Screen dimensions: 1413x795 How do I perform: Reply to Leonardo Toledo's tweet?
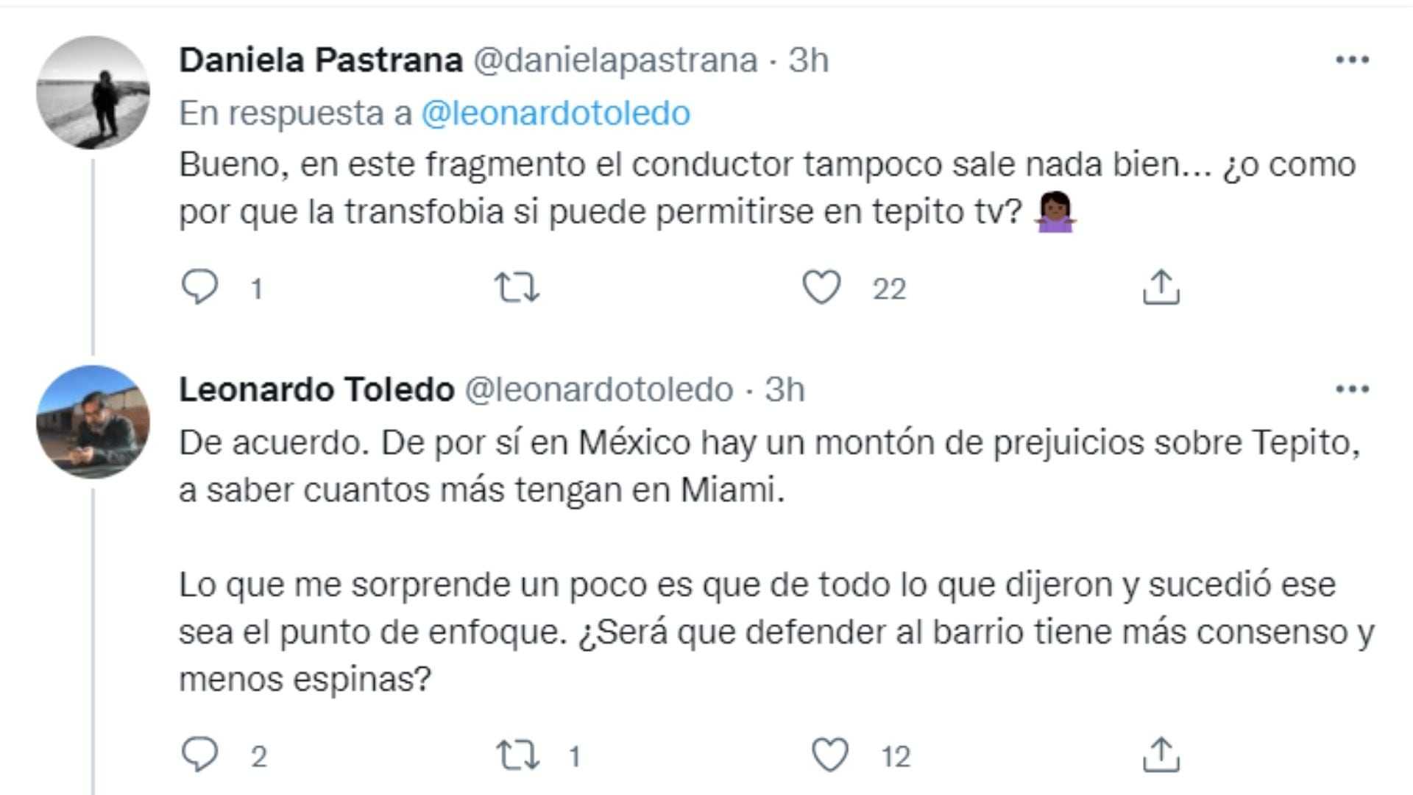coord(199,755)
